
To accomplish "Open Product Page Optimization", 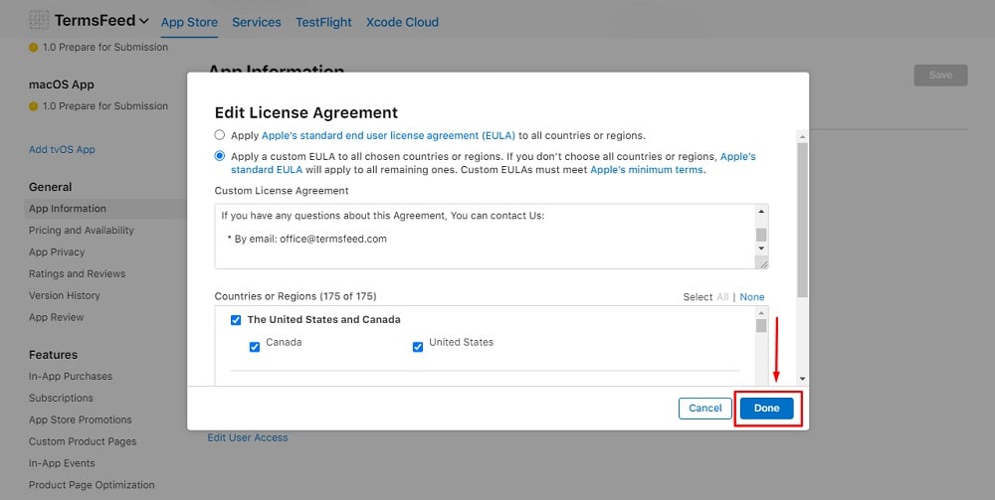I will pos(92,485).
